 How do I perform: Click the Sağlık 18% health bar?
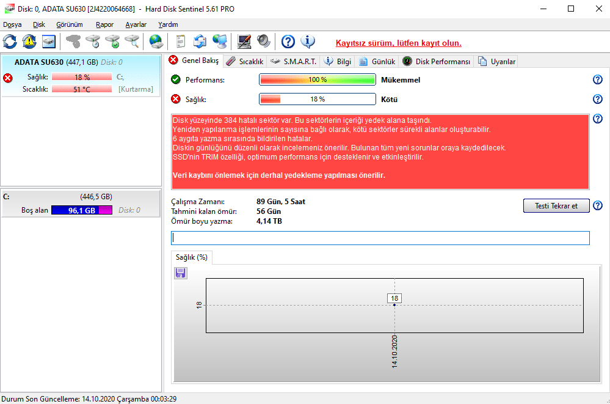point(317,99)
